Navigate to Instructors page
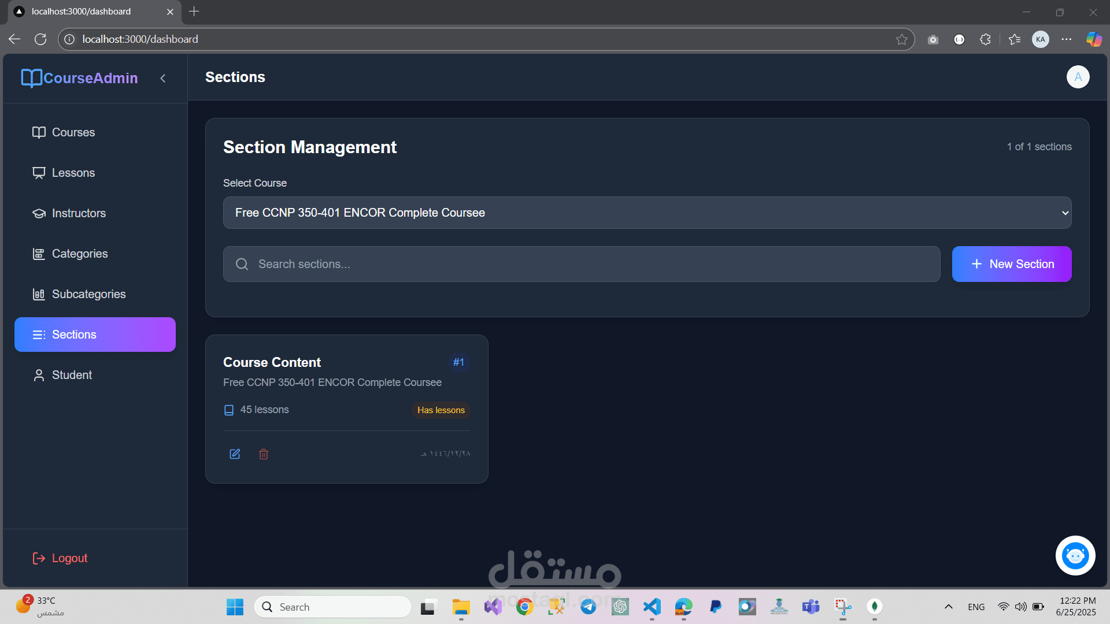 [79, 213]
